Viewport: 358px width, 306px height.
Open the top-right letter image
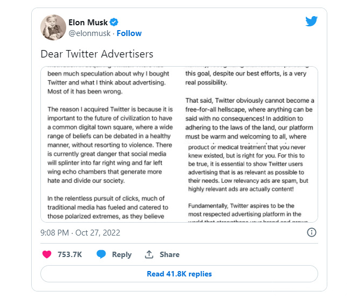(250, 104)
